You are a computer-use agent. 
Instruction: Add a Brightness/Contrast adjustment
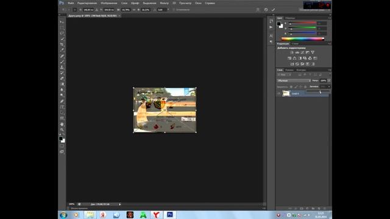coord(292,52)
